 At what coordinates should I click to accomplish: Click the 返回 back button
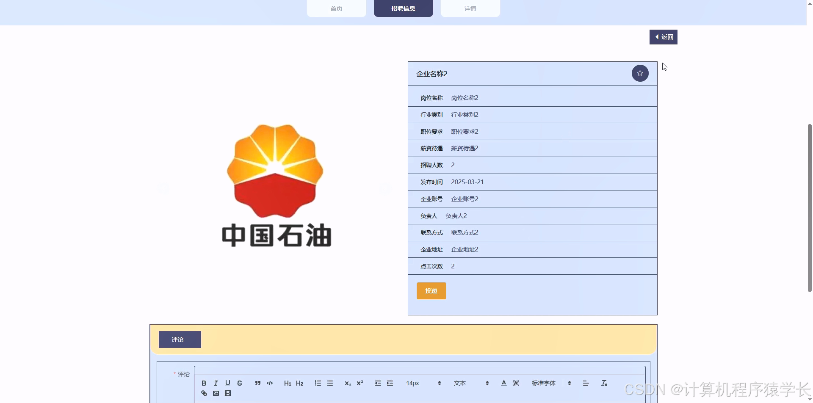click(663, 37)
